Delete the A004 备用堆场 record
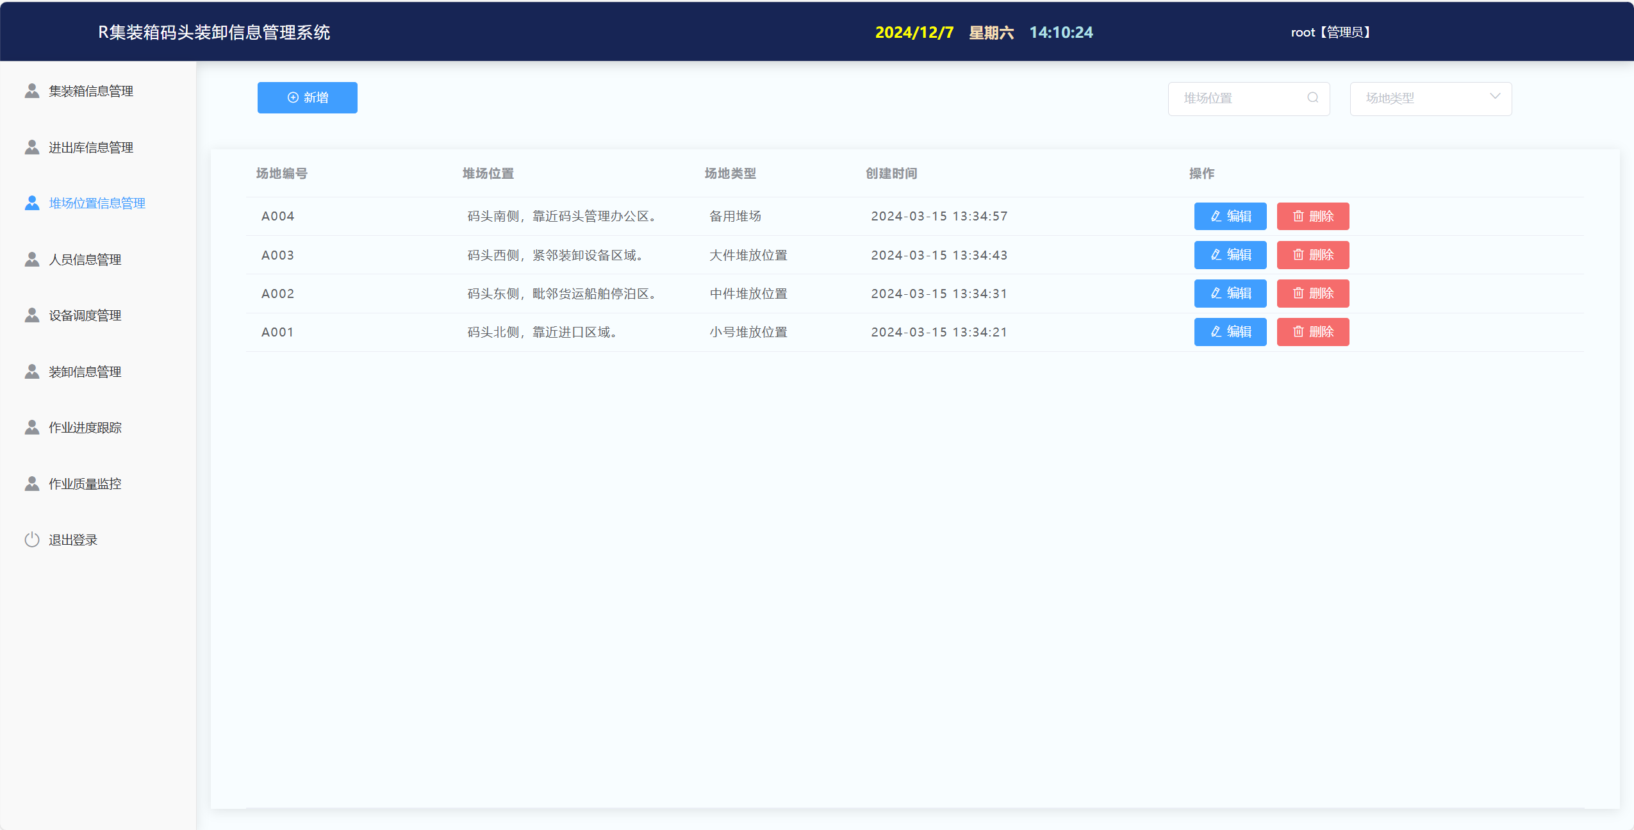1634x830 pixels. 1312,217
